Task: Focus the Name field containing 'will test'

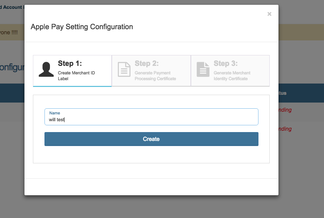Action: click(151, 120)
